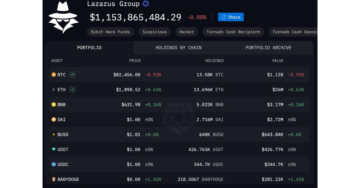
Task: Click the $2.72M DAI value
Action: [275, 119]
